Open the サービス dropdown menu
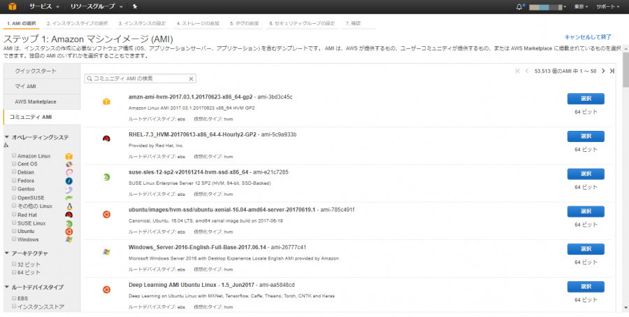Viewport: 629px width, 317px height. click(x=44, y=6)
